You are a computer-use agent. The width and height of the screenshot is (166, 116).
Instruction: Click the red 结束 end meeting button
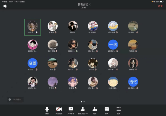(160, 6)
